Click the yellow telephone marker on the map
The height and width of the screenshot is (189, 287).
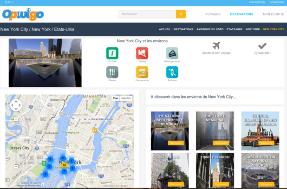pyautogui.click(x=95, y=130)
